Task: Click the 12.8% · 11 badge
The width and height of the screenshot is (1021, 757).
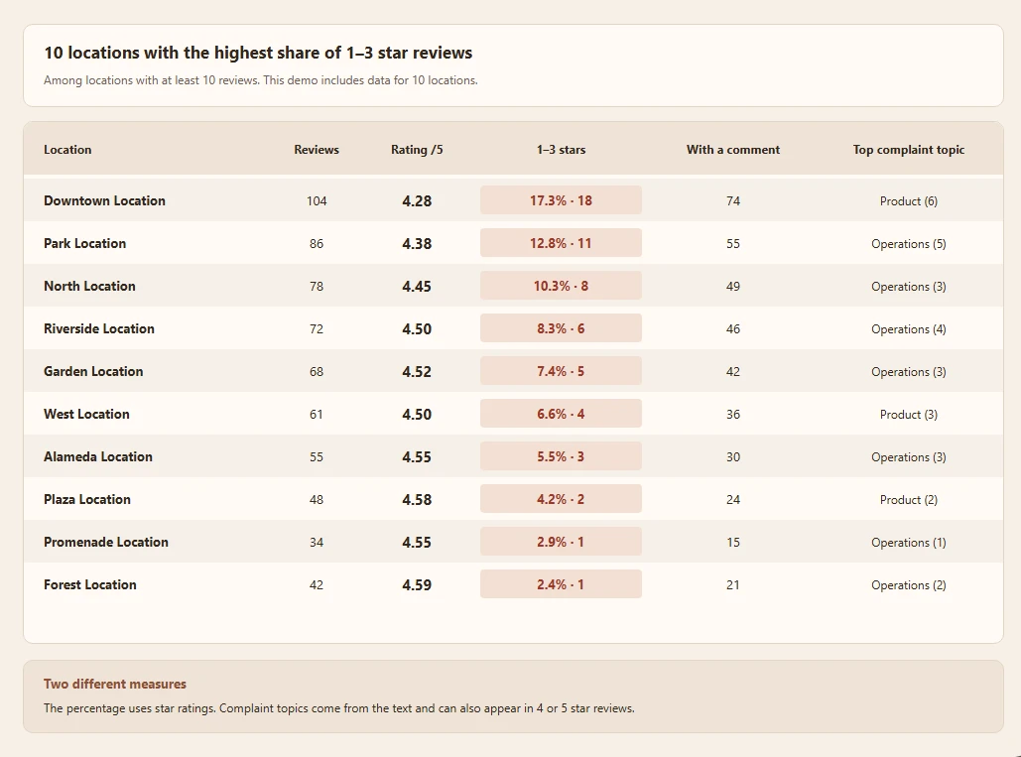Action: (x=561, y=243)
